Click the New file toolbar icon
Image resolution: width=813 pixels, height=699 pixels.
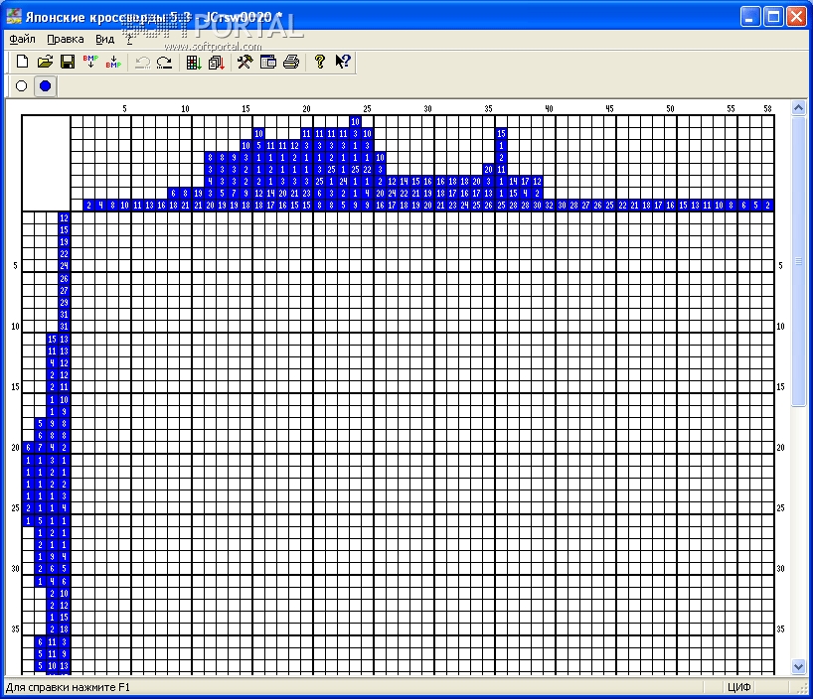22,63
